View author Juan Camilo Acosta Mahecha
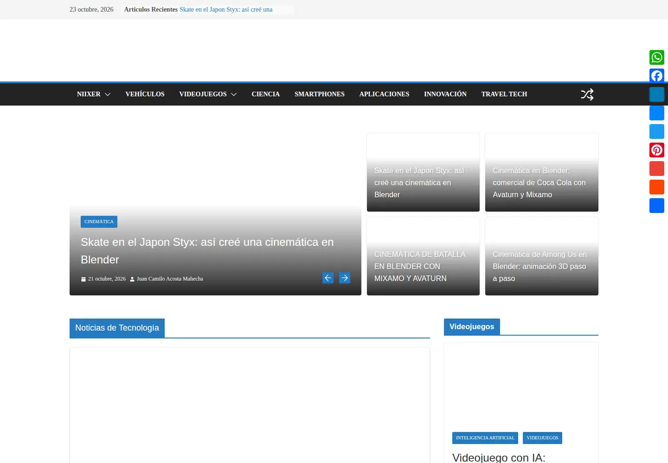This screenshot has width=668, height=463. 170,279
